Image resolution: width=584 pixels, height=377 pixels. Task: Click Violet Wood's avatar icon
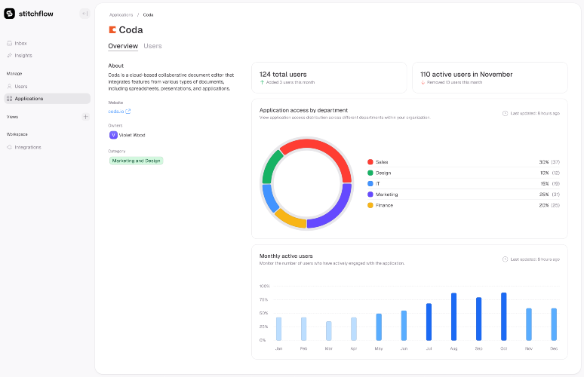[113, 135]
